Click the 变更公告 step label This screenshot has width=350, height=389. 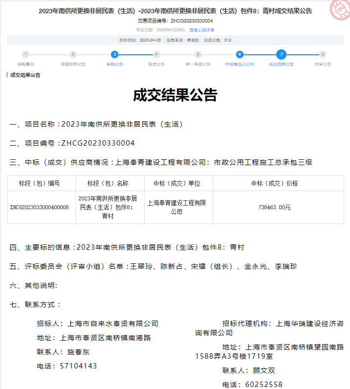click(x=156, y=65)
